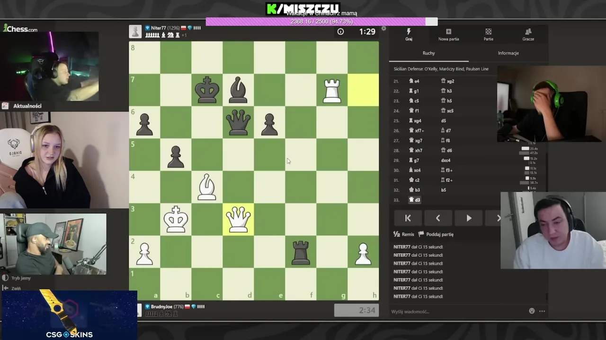Select the white rook on g7
This screenshot has width=606, height=340.
[x=332, y=90]
